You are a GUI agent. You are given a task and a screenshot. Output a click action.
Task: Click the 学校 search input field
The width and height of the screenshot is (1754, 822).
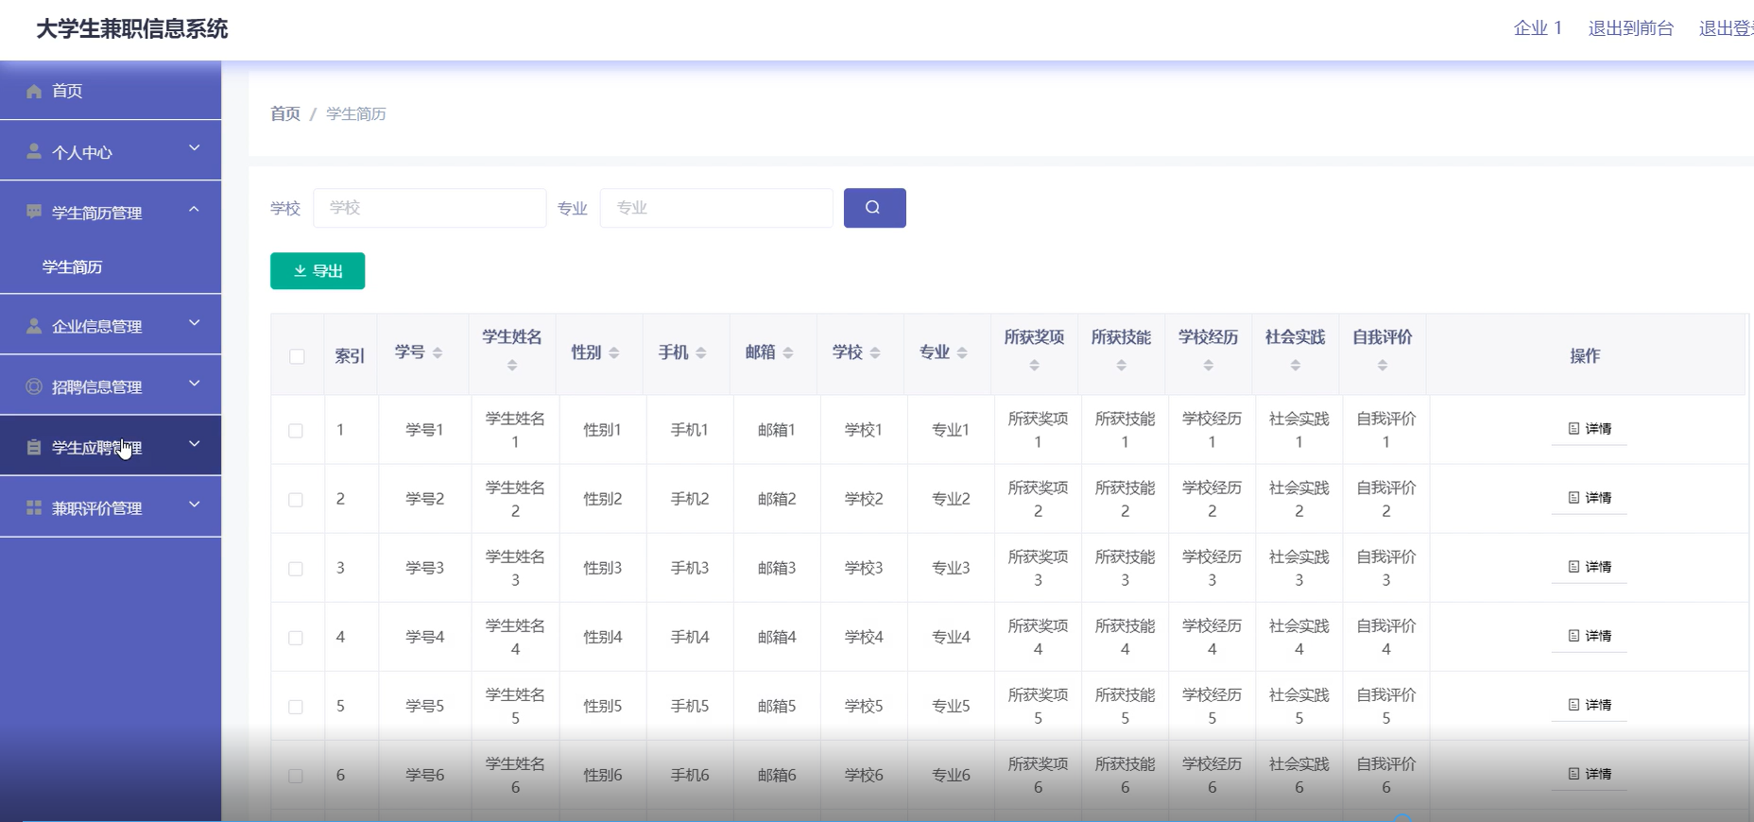tap(429, 208)
